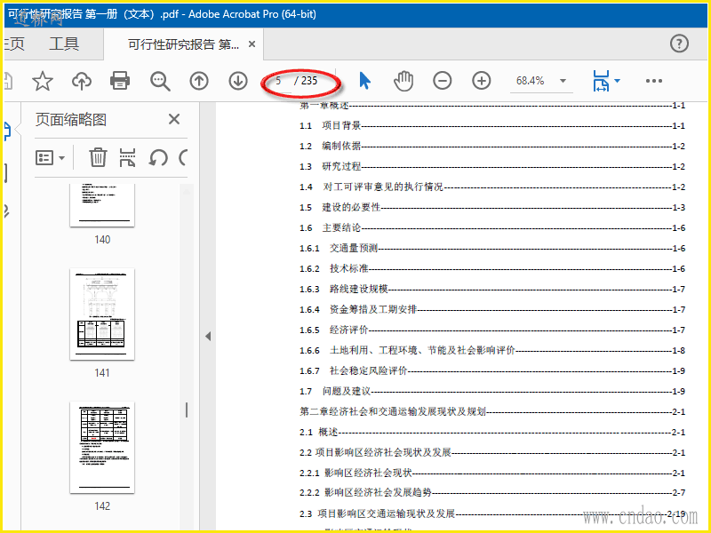711x533 pixels.
Task: Click 2.2.1 影响区经济社会现状 entry
Action: [x=492, y=473]
